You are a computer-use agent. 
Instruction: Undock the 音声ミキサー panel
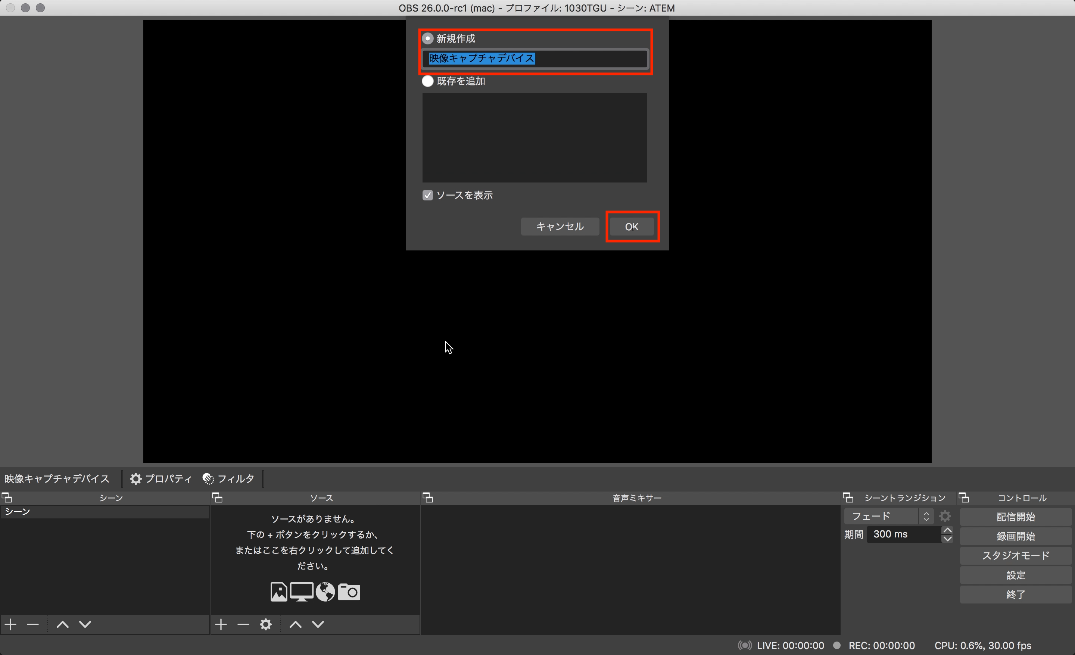point(428,498)
